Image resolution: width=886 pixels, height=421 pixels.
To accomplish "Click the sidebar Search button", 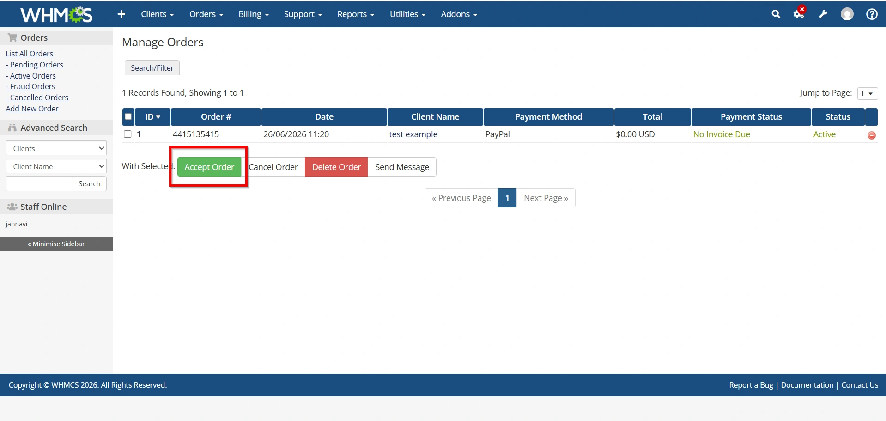I will [x=90, y=184].
